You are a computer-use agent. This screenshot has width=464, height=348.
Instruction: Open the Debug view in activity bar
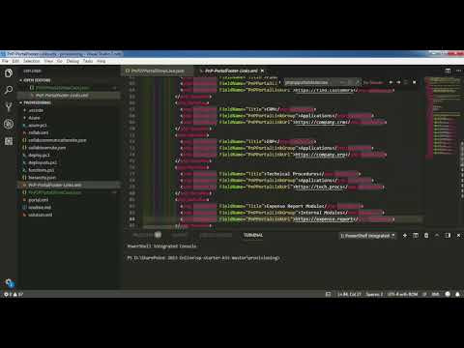[9, 124]
